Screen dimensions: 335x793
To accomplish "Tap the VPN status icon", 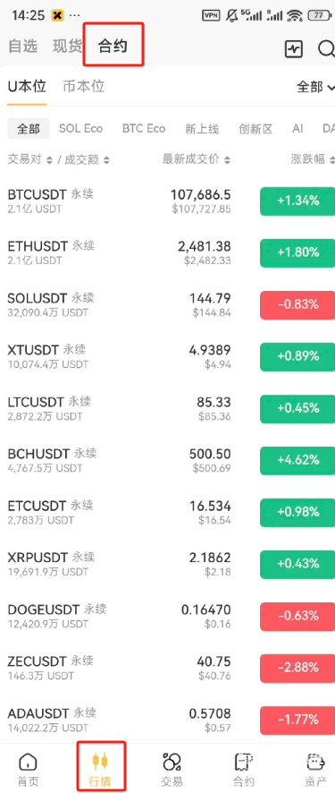I will pos(211,15).
